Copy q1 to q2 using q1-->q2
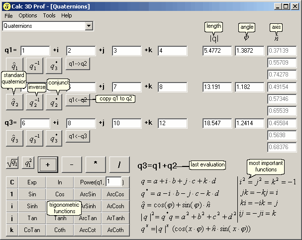The image size is (302, 240). (x=78, y=64)
